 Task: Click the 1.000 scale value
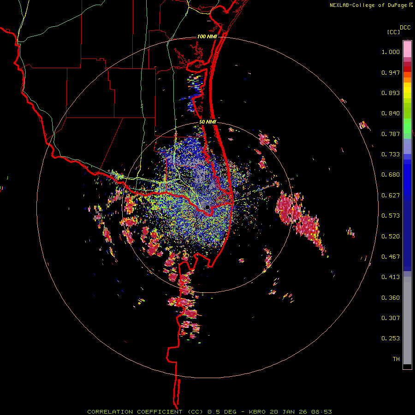point(391,52)
